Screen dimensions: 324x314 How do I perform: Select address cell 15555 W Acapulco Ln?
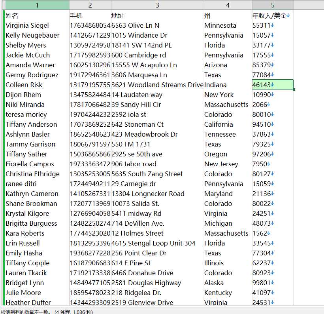[157, 65]
